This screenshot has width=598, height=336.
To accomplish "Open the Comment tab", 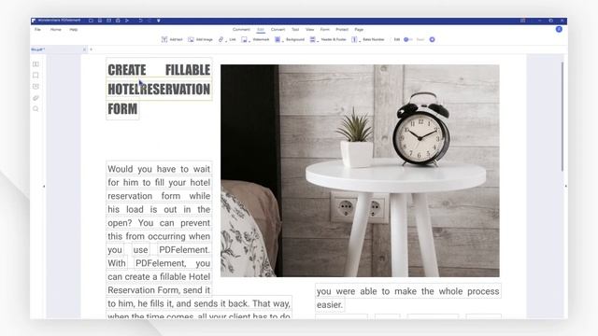I will [x=241, y=29].
